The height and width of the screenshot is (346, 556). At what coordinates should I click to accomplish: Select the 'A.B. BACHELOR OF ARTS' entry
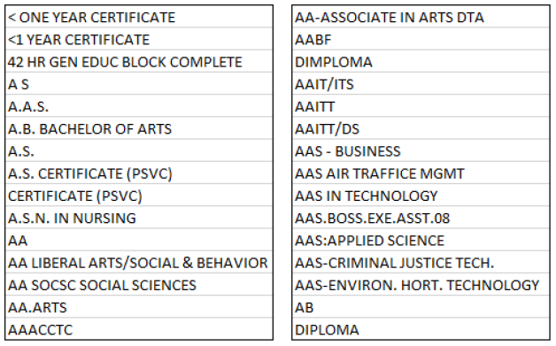[x=139, y=128]
